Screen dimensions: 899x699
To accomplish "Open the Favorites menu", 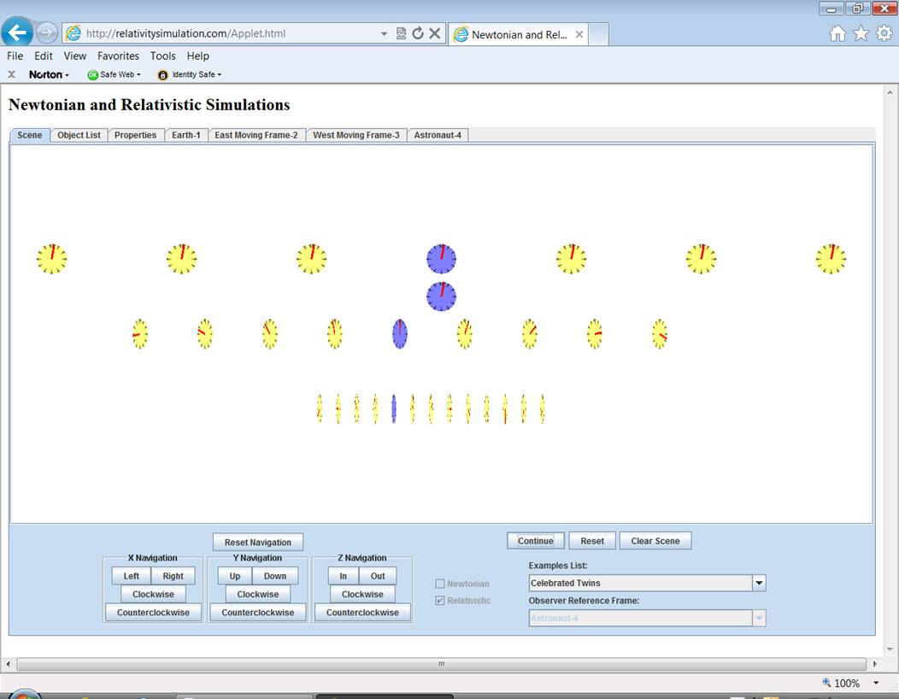I will [118, 56].
